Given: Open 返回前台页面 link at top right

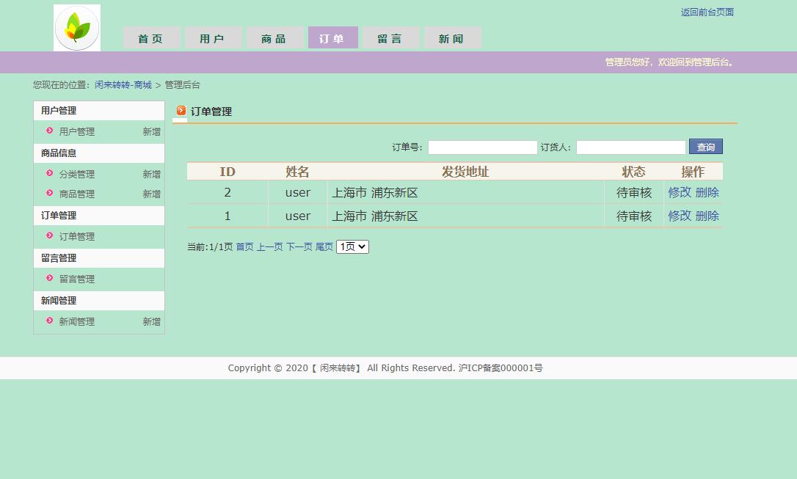Looking at the screenshot, I should [x=707, y=12].
